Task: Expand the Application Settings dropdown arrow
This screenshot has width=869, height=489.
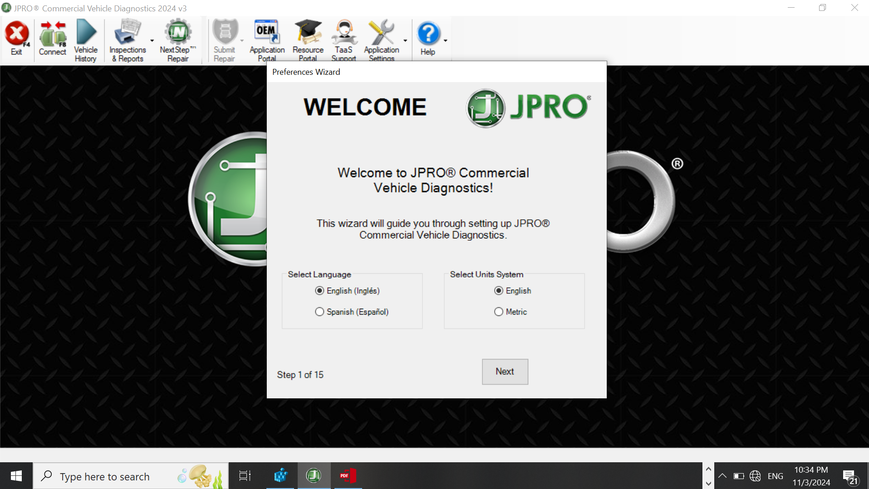Action: click(x=405, y=41)
